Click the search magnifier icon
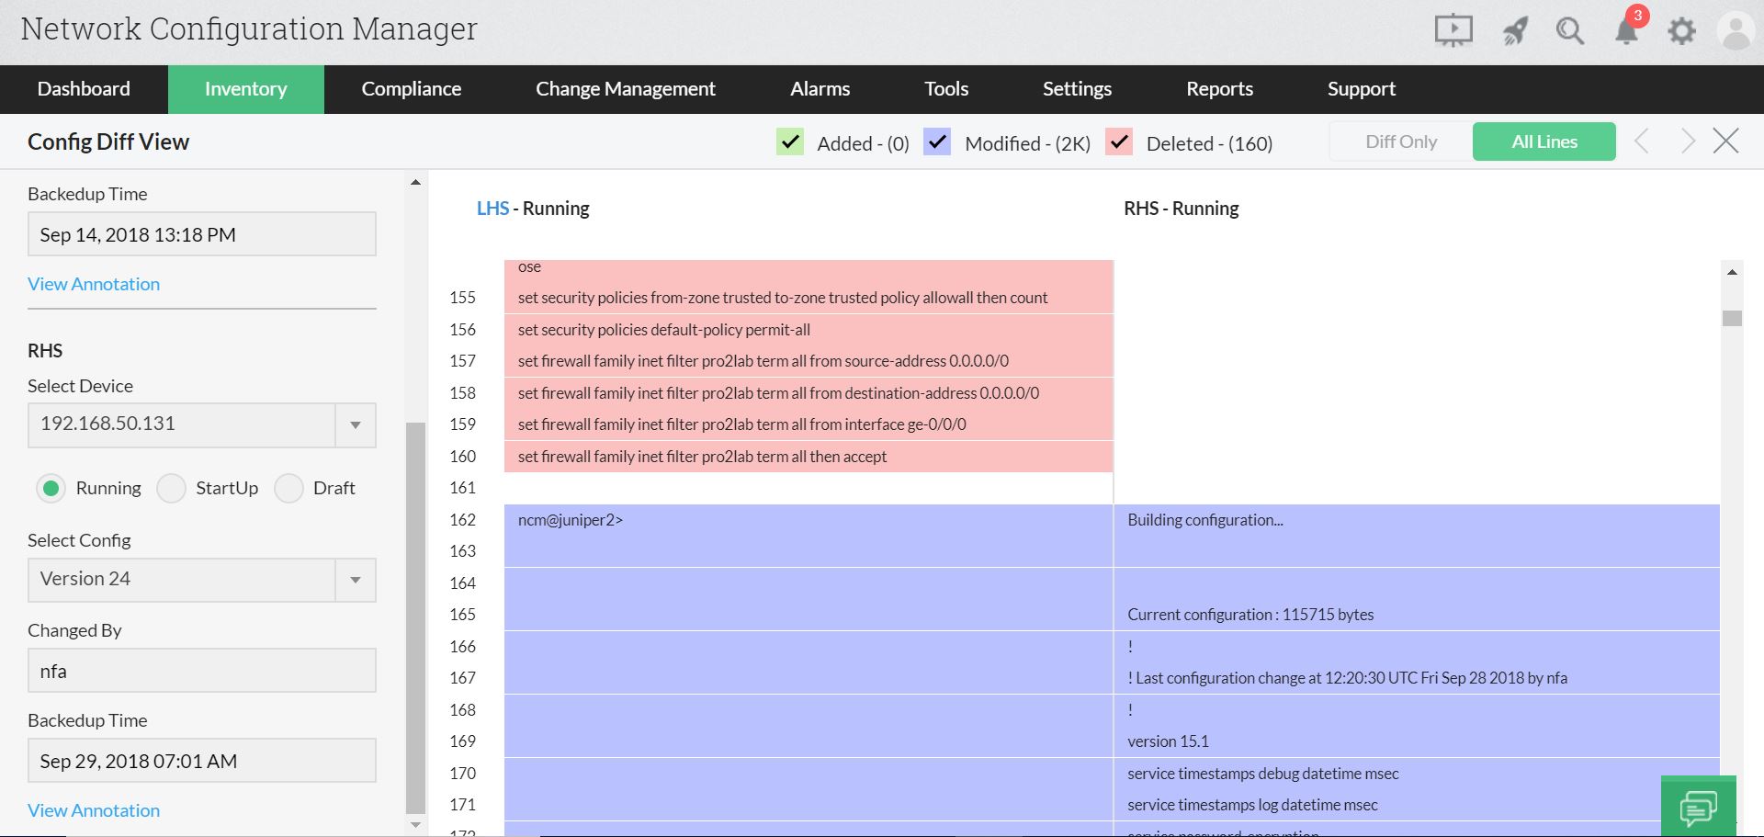Screen dimensions: 1764x837 click(1569, 30)
